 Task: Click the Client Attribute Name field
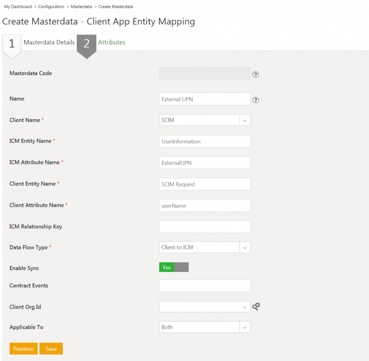pos(204,205)
